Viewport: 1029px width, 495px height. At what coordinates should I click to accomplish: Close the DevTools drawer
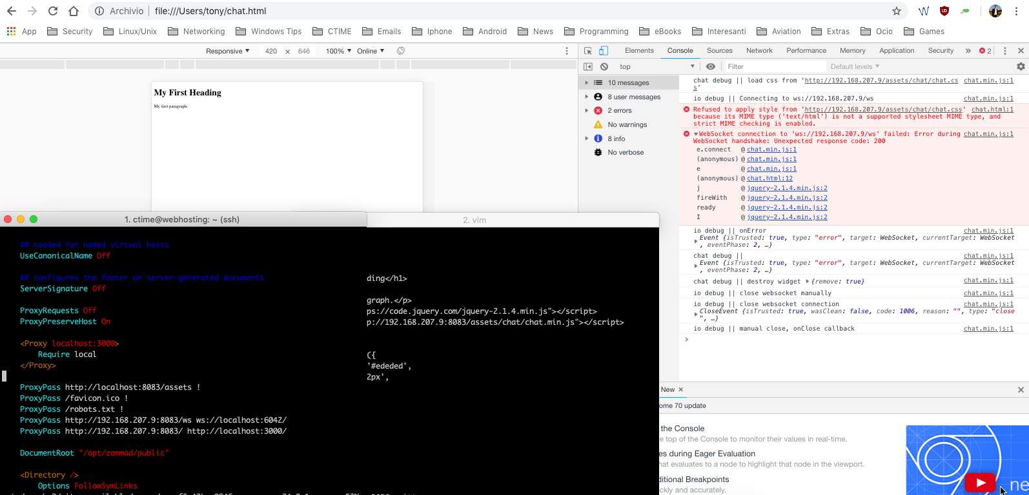click(x=1021, y=389)
